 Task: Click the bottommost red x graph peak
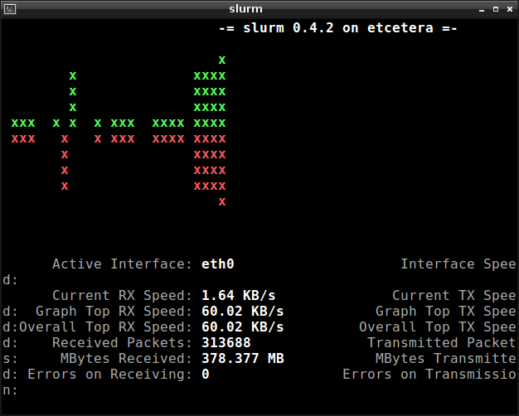coord(222,201)
